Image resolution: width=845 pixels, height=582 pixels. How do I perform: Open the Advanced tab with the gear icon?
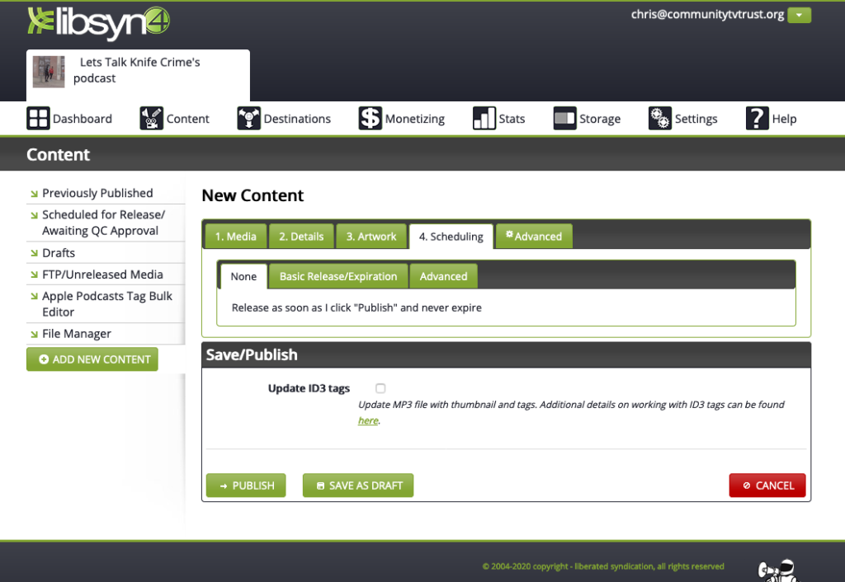[534, 237]
